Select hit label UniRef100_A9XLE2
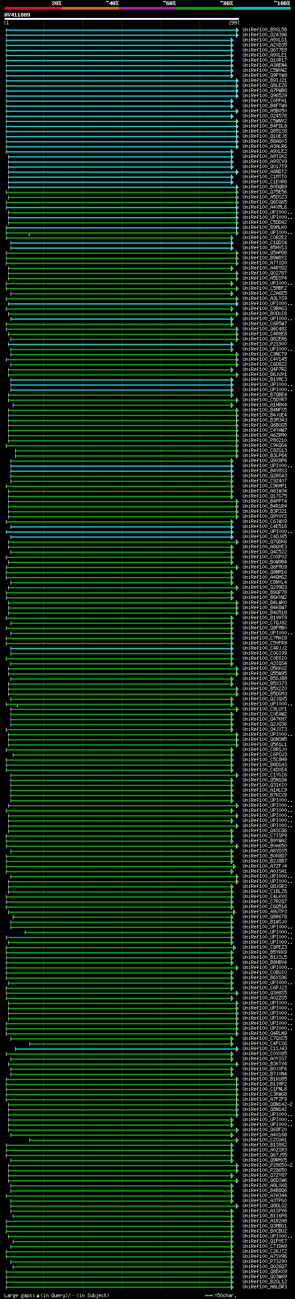 pos(265,151)
